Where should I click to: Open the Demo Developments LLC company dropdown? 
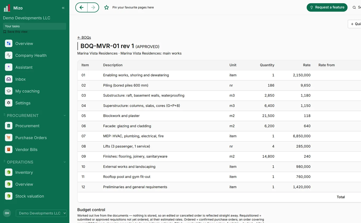pyautogui.click(x=41, y=213)
